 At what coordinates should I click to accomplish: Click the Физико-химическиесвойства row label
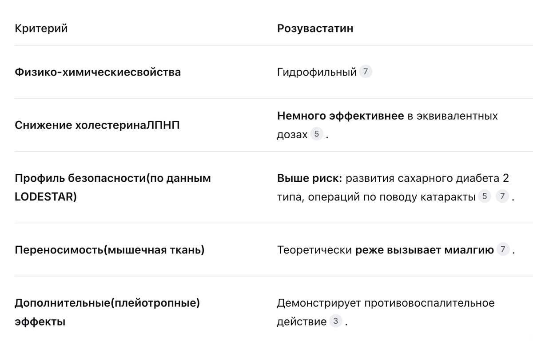98,72
